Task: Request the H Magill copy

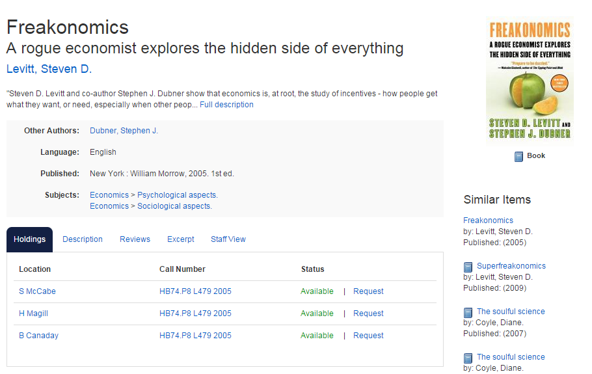Action: [368, 314]
